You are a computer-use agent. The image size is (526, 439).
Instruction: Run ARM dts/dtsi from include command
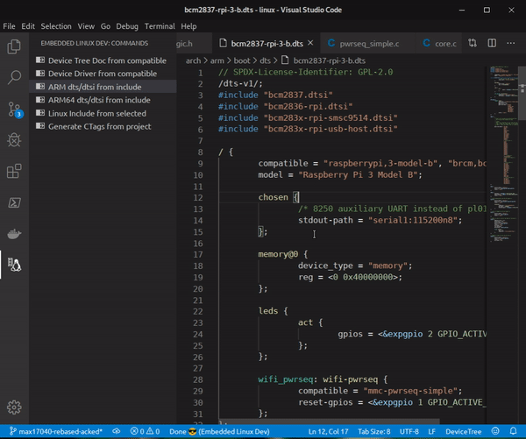(x=95, y=87)
